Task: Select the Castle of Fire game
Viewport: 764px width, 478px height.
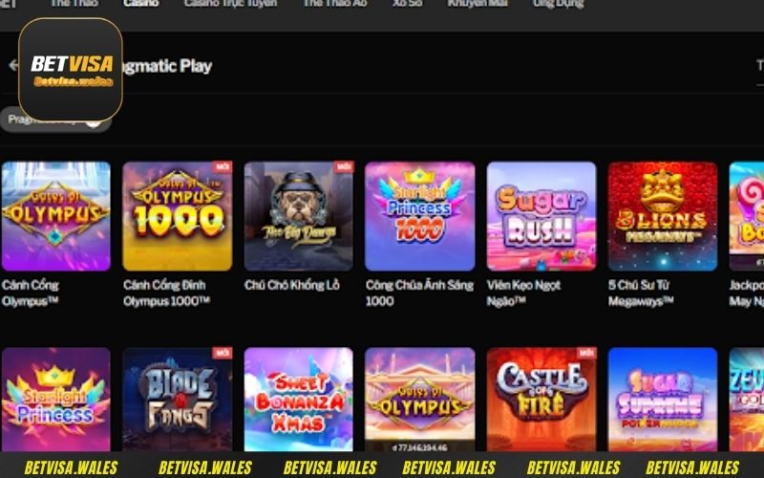Action: pos(541,399)
